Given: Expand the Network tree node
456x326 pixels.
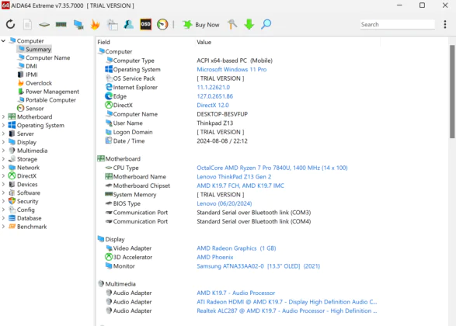Looking at the screenshot, I should [3, 168].
